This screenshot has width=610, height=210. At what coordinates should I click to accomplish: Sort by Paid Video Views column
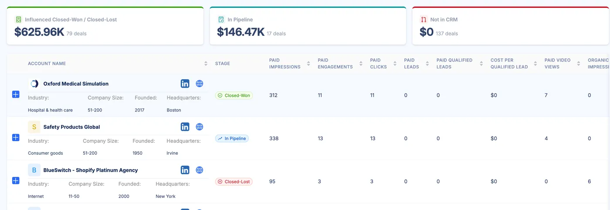579,64
